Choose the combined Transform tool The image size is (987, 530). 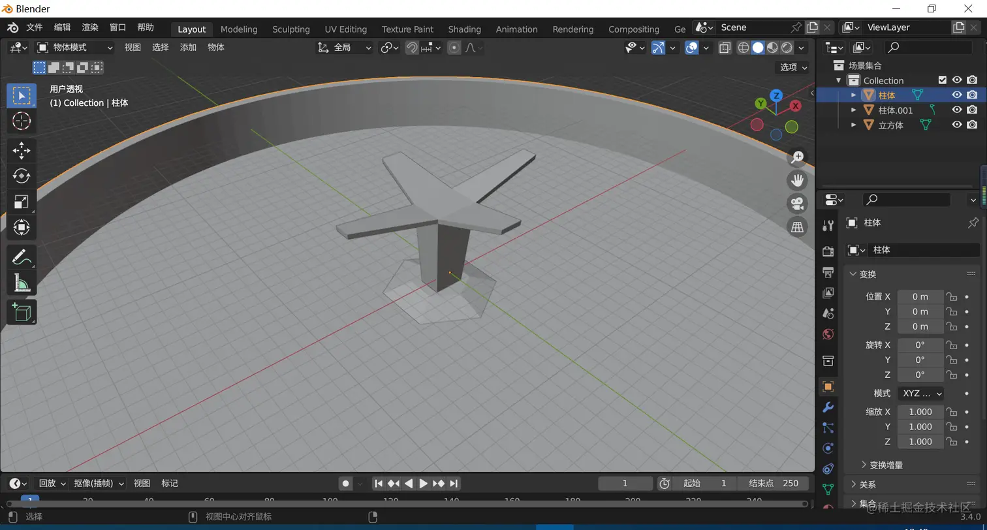[22, 227]
